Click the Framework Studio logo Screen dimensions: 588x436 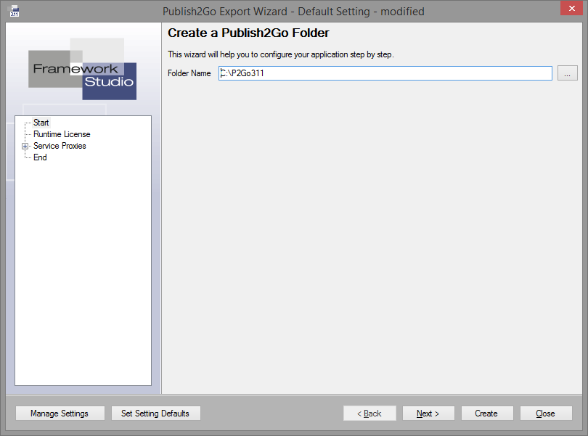coord(83,69)
